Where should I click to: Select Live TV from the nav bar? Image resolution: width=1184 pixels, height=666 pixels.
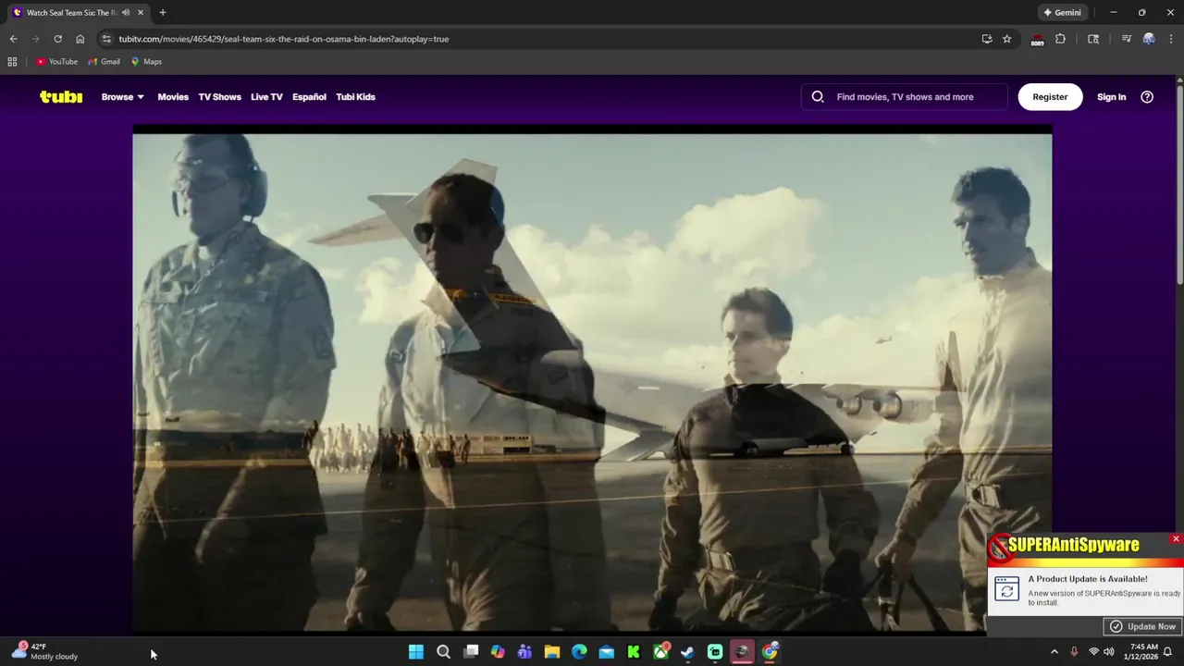pos(266,97)
